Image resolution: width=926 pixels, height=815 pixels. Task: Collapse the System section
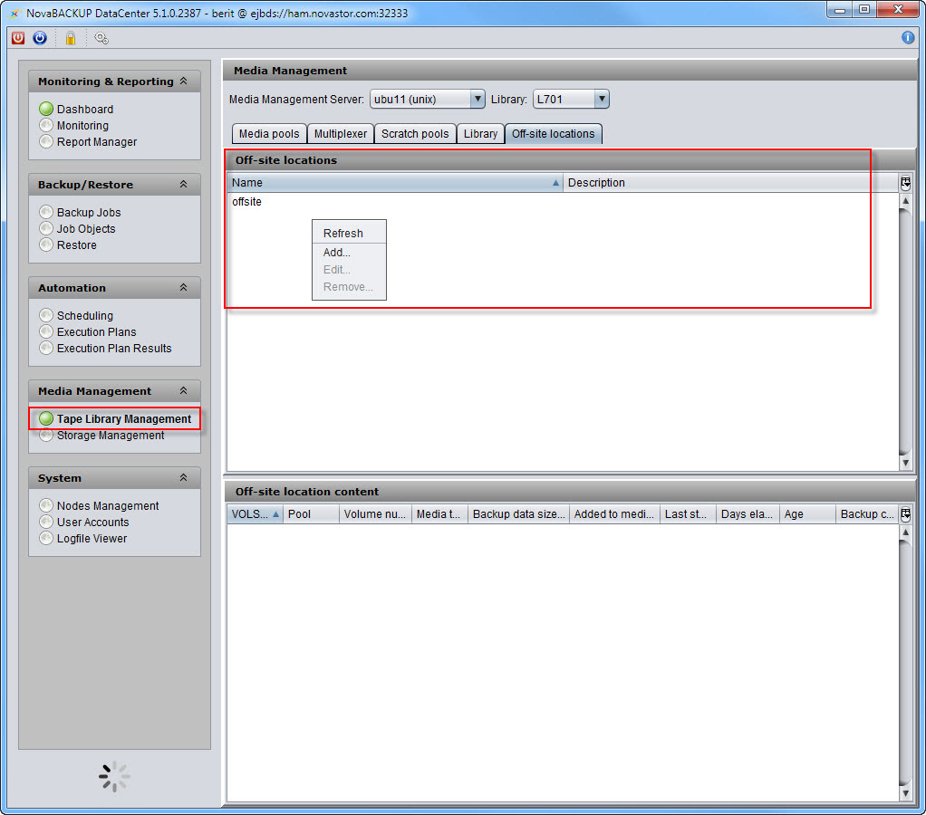pos(184,478)
